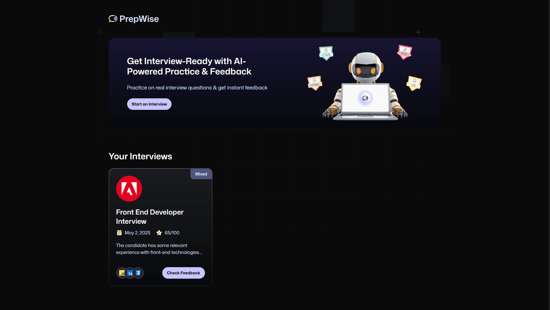Click the HTML badge near the robot
Viewport: 550px width, 310px height.
(315, 83)
